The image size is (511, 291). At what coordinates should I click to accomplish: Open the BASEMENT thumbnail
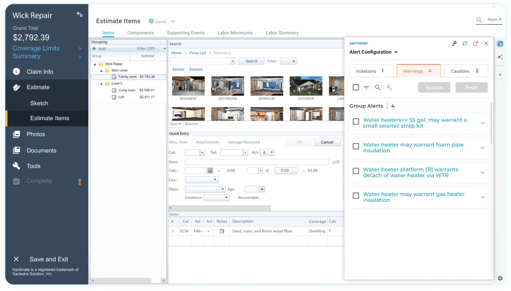[188, 86]
